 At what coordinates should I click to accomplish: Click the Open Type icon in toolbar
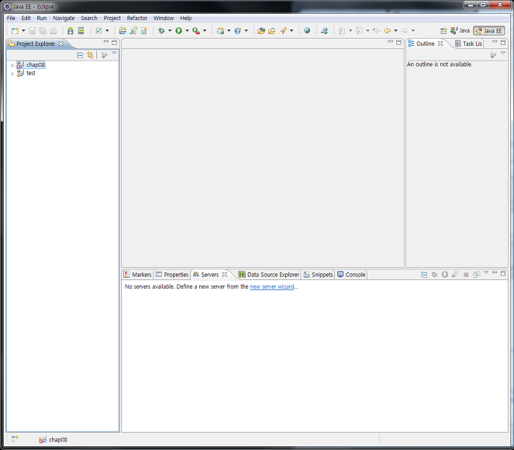pos(261,31)
